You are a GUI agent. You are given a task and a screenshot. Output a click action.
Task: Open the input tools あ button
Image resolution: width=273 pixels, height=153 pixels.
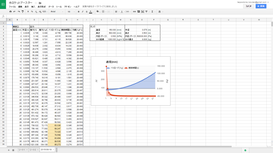(x=160, y=12)
